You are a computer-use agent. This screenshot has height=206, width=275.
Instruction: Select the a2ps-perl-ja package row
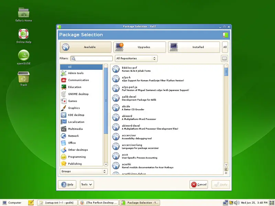click(x=167, y=89)
